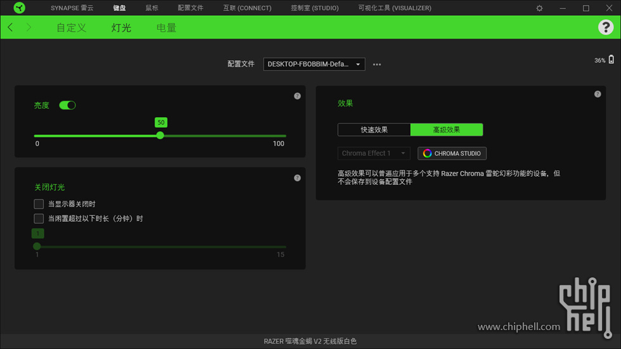Click the brightness slider handle at 50
Image resolution: width=621 pixels, height=349 pixels.
(x=160, y=136)
